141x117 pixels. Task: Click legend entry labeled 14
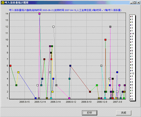(132, 34)
